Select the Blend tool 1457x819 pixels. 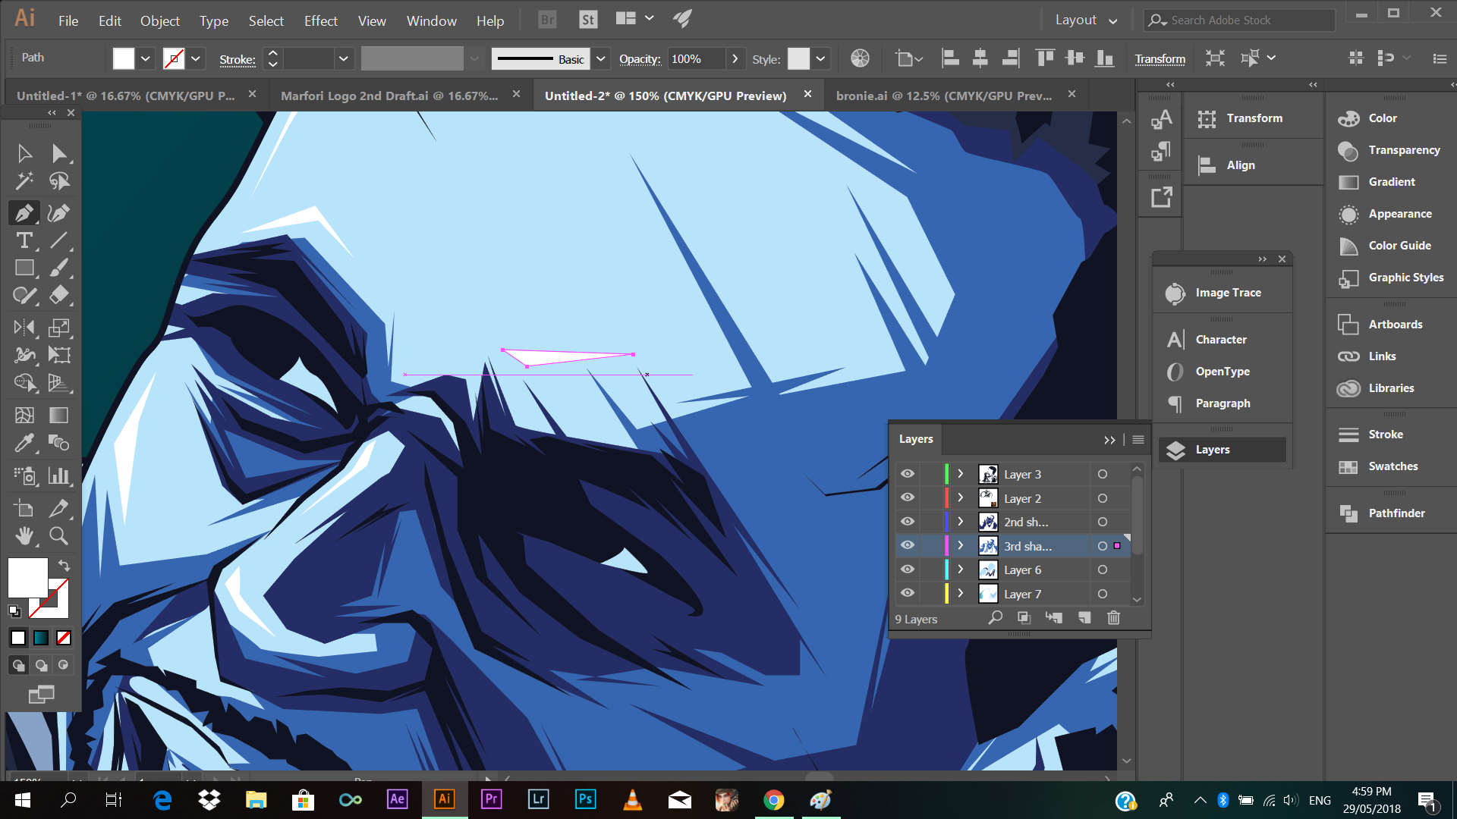point(59,442)
